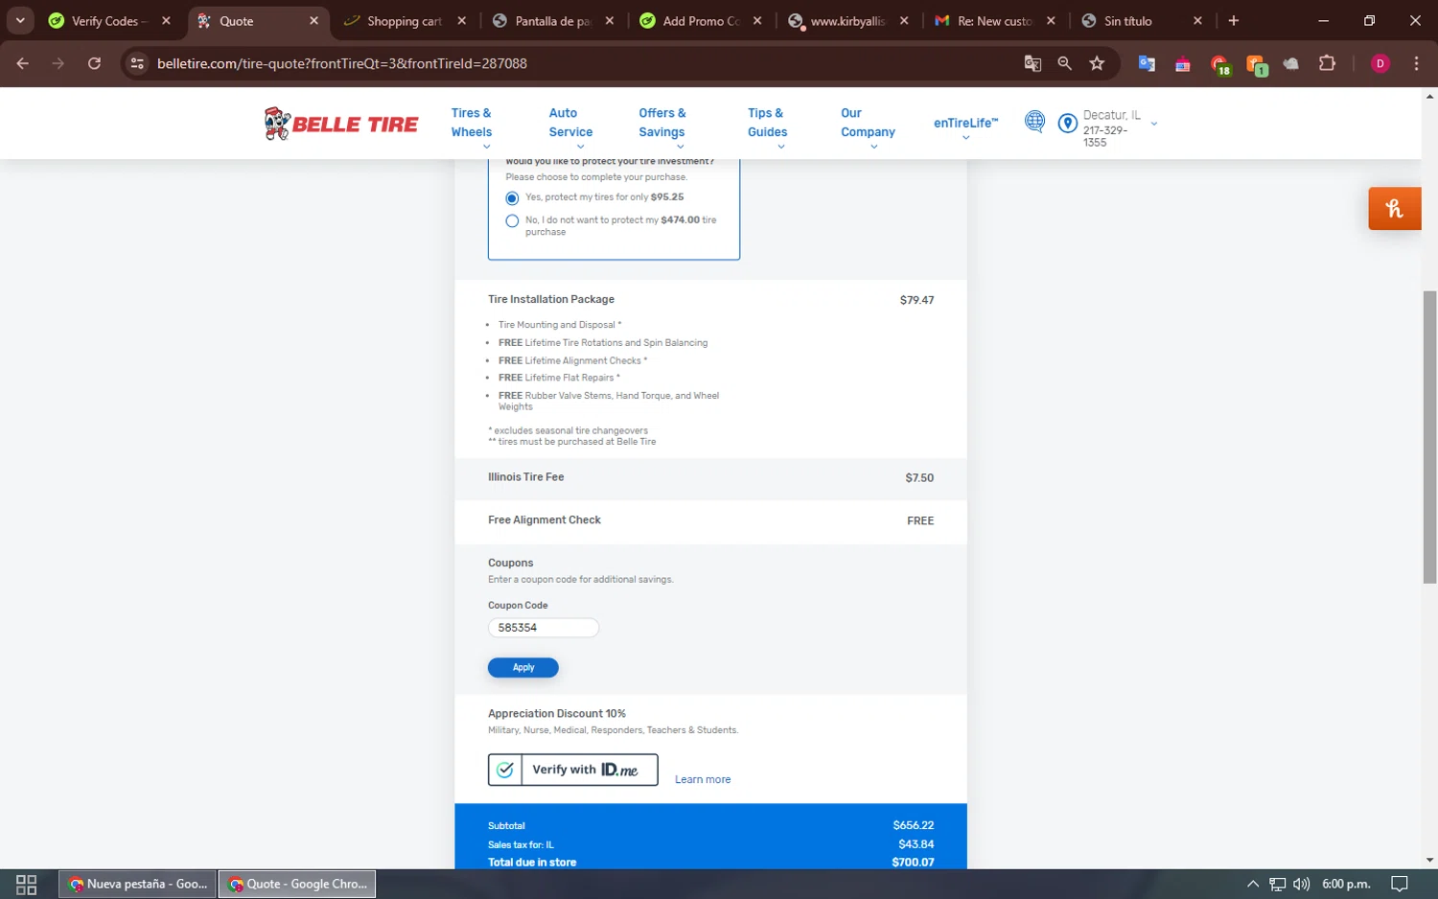1438x899 pixels.
Task: Click the scrollbar down arrow
Action: click(x=1429, y=861)
